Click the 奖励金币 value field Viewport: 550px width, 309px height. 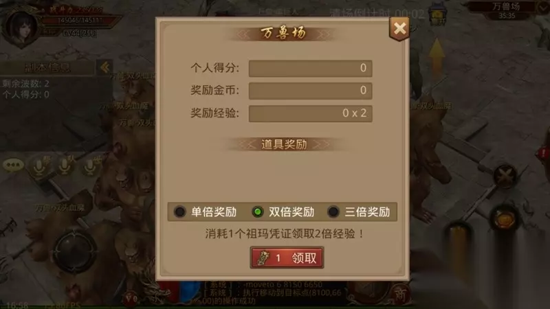[311, 91]
